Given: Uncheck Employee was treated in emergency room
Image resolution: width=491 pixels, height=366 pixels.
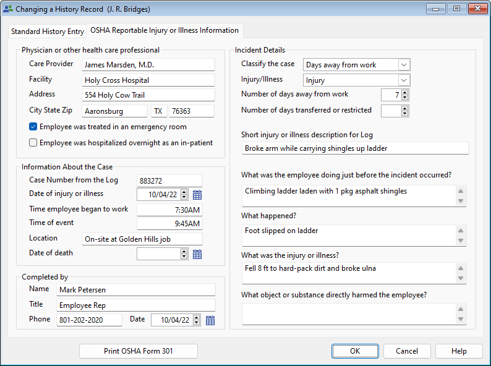Looking at the screenshot, I should click(x=33, y=127).
